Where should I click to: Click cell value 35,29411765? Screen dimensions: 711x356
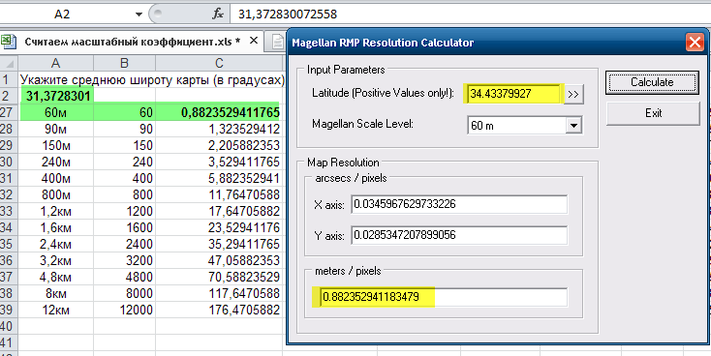pyautogui.click(x=219, y=244)
